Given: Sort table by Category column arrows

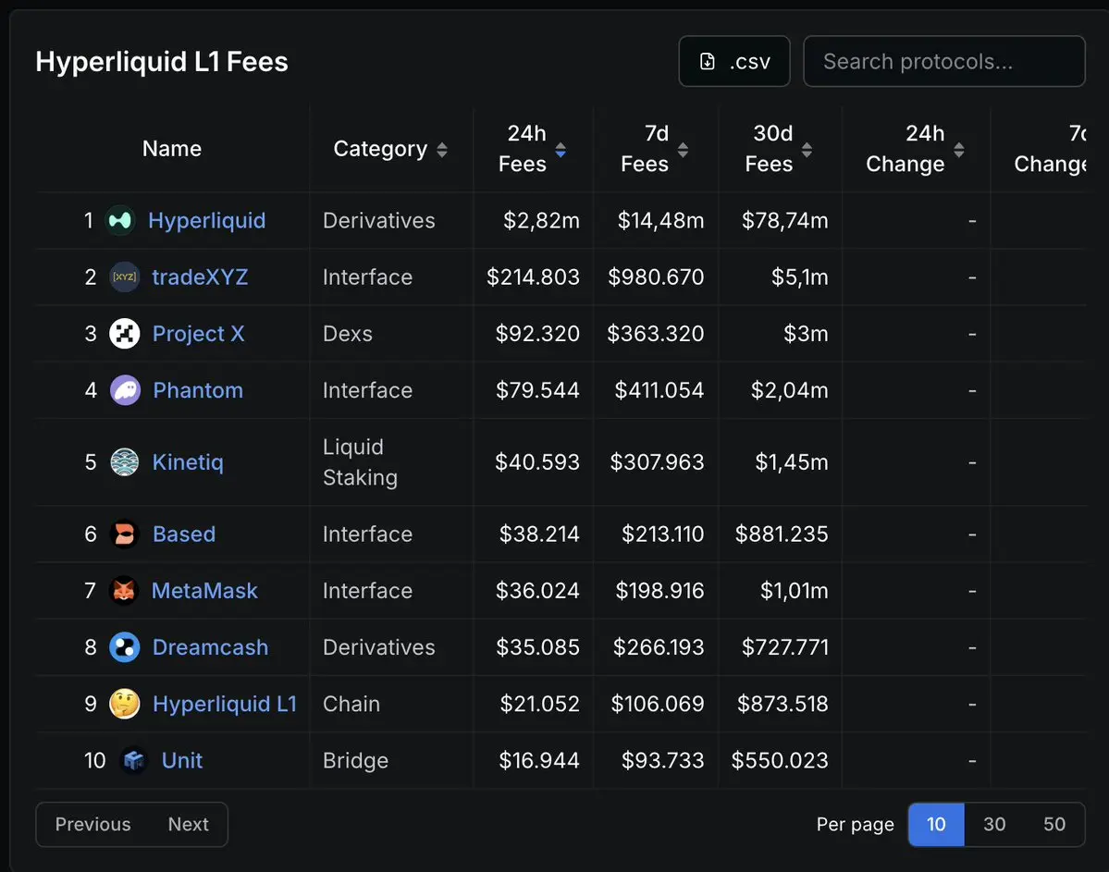Looking at the screenshot, I should pos(442,150).
